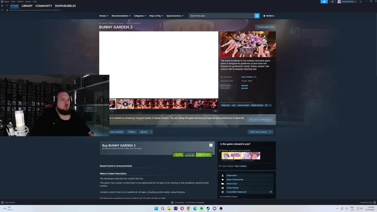Expand the Special Sections dropdown
The width and height of the screenshot is (377, 212).
(x=175, y=16)
